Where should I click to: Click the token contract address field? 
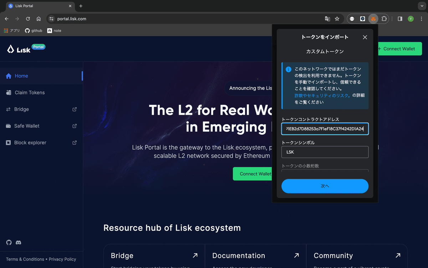[x=325, y=129]
